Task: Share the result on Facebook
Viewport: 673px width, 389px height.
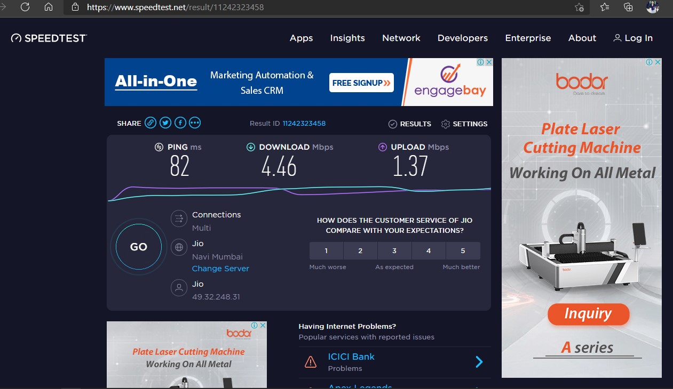Action: click(x=180, y=123)
